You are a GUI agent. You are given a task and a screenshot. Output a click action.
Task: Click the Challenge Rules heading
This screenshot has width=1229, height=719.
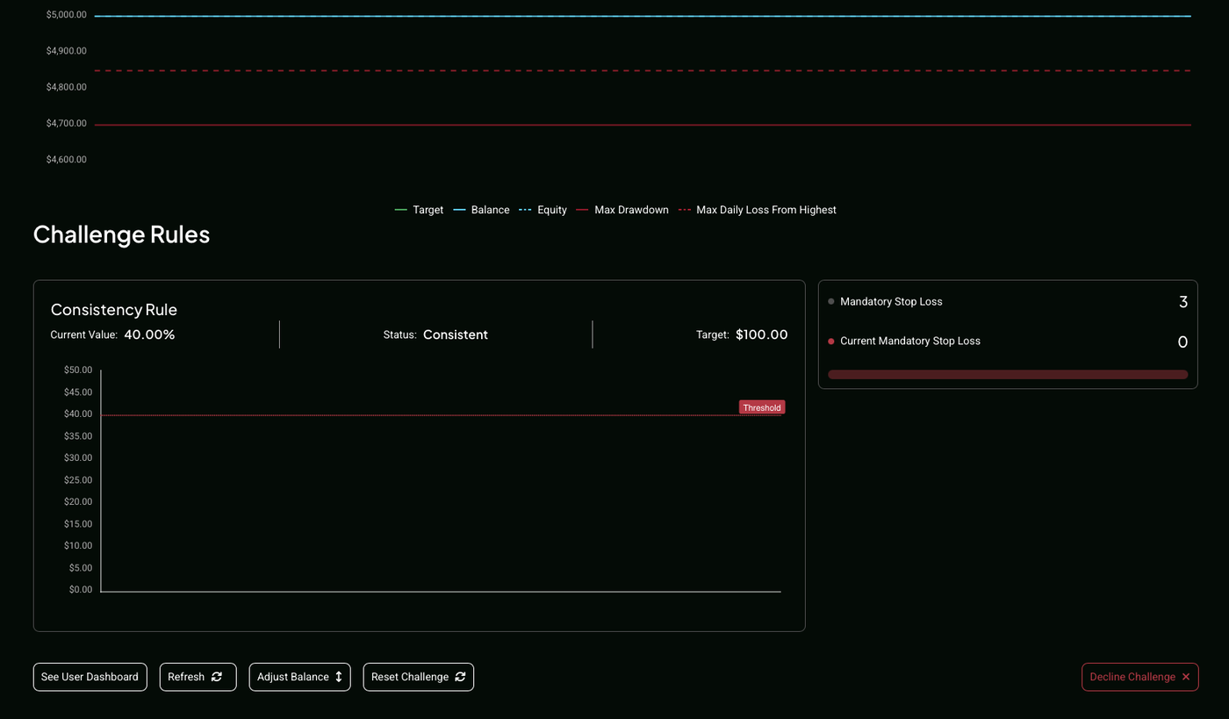pyautogui.click(x=121, y=234)
